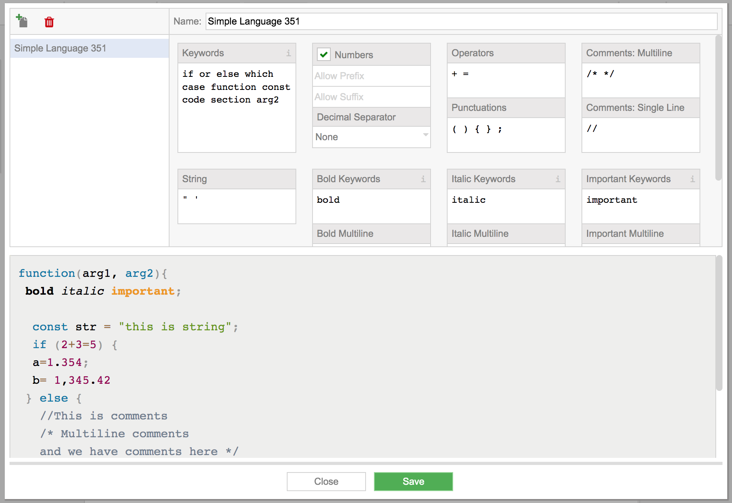The height and width of the screenshot is (503, 732).
Task: Click the Bold Multiline header
Action: (372, 234)
